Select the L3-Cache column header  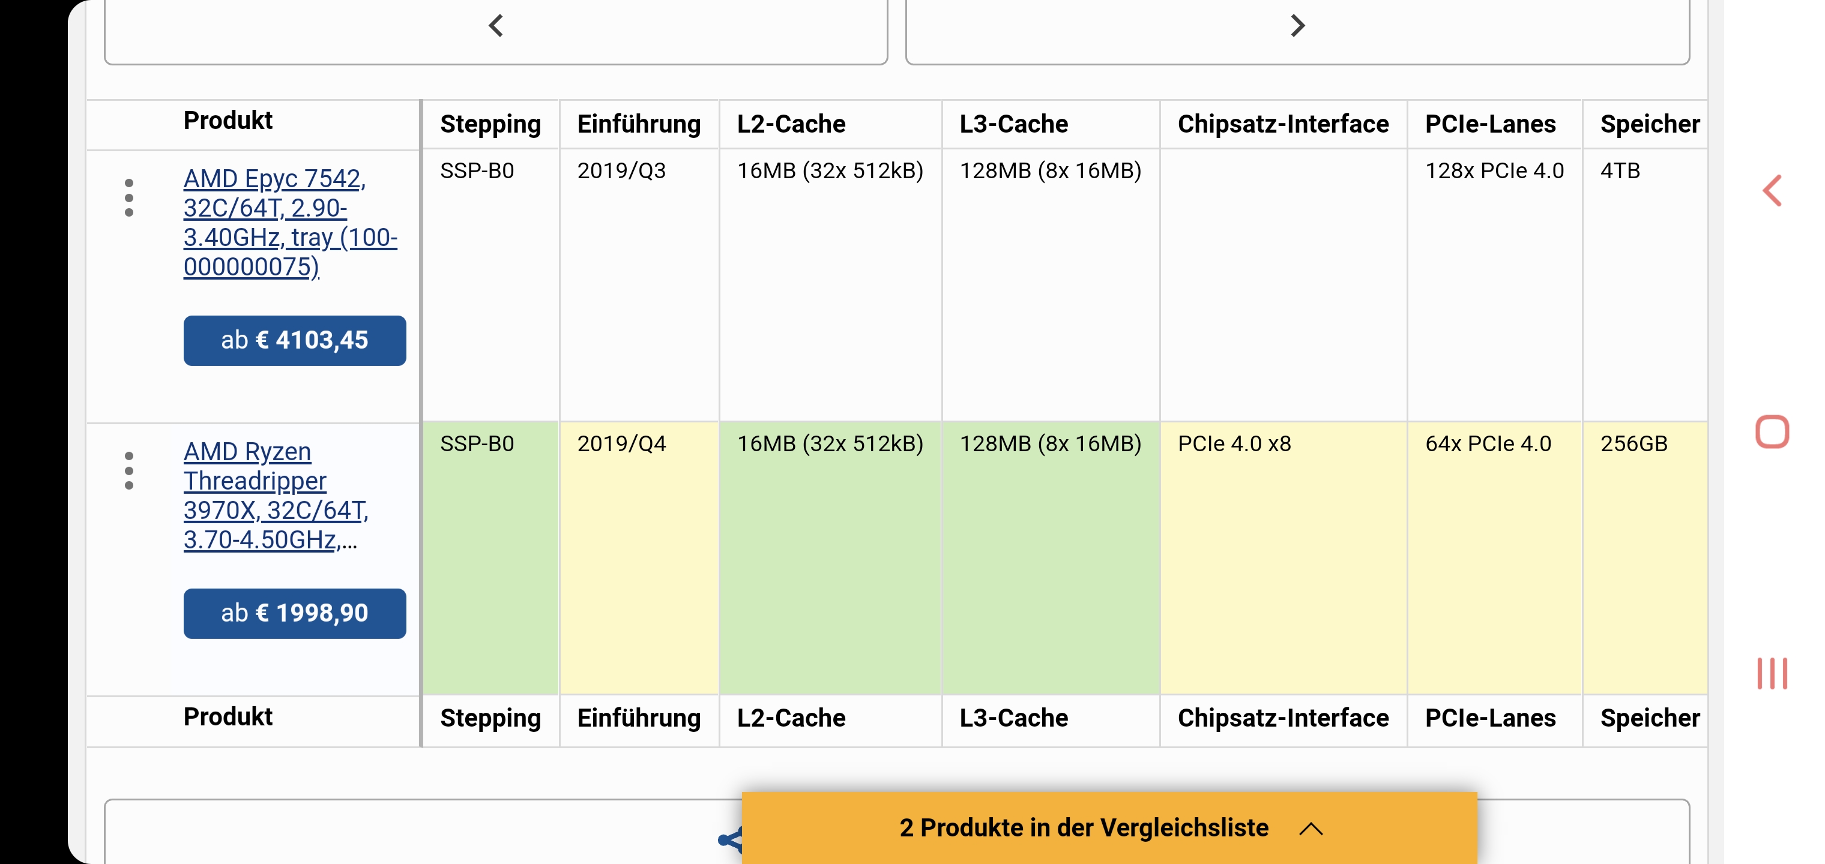(1013, 124)
